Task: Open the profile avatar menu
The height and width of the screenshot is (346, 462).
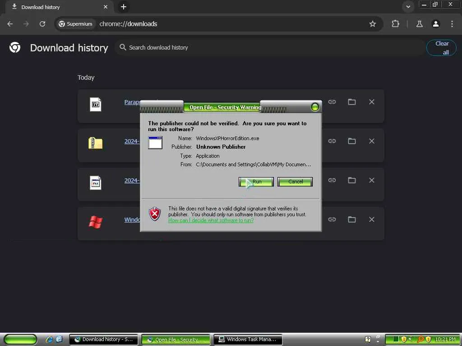Action: pos(436,24)
